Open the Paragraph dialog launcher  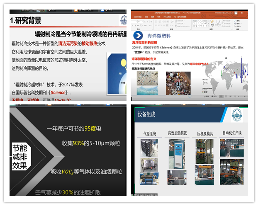pos(190,29)
